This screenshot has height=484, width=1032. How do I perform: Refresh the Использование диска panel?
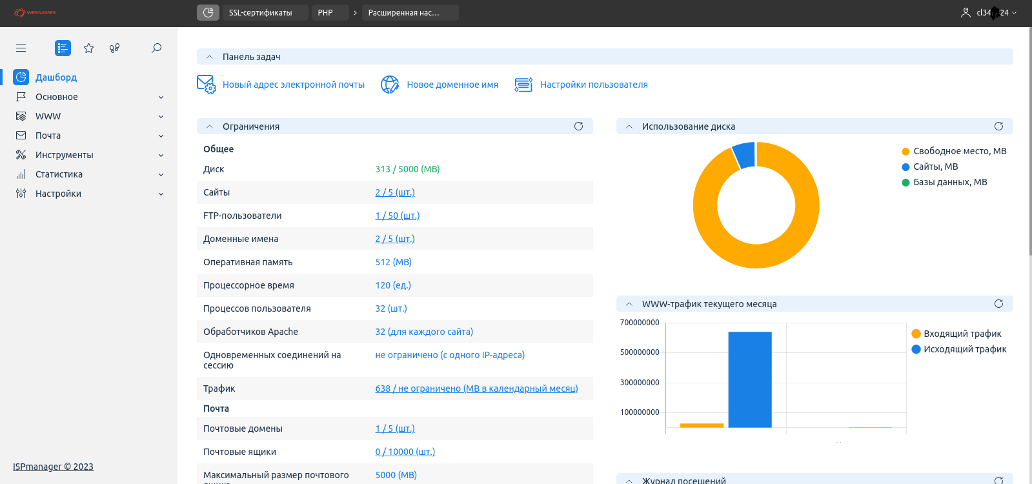pyautogui.click(x=998, y=126)
